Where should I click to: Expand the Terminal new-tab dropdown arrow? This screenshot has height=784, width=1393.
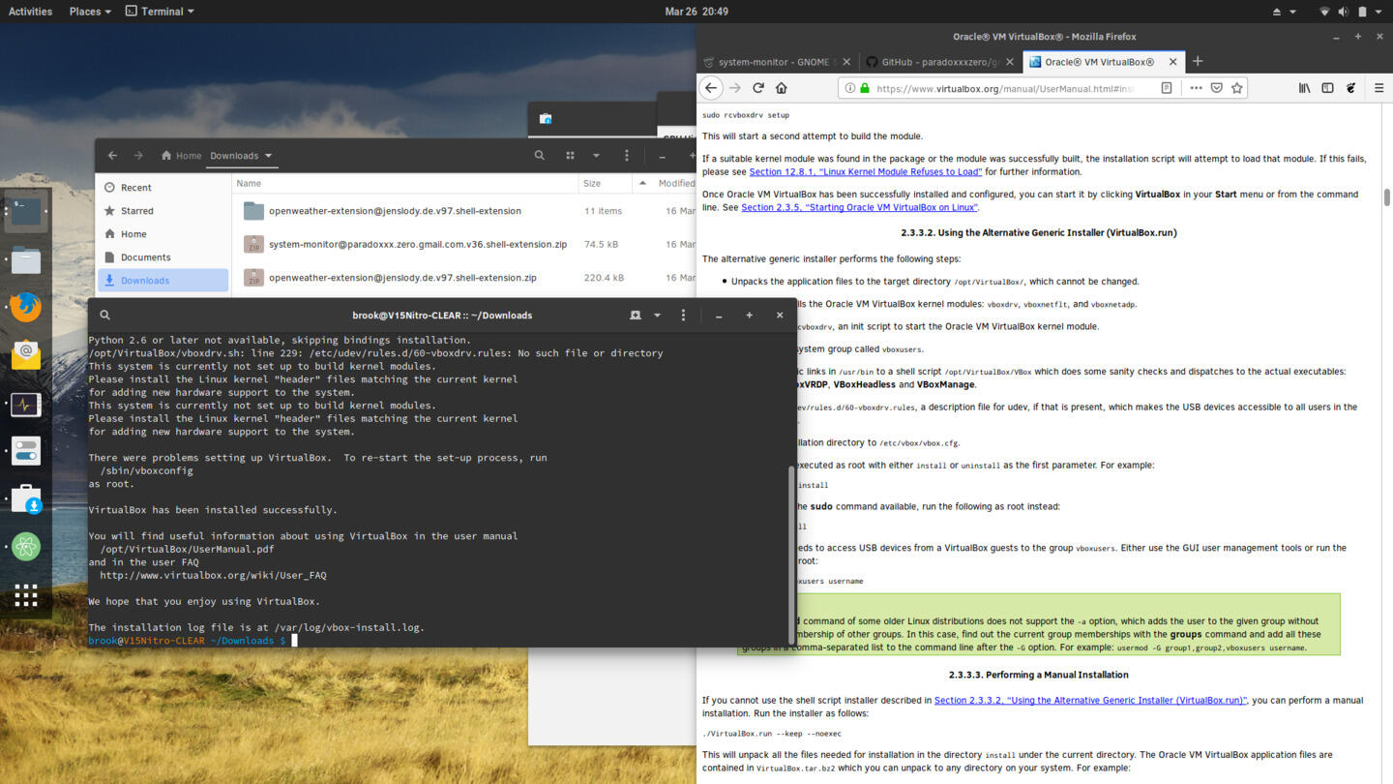657,315
